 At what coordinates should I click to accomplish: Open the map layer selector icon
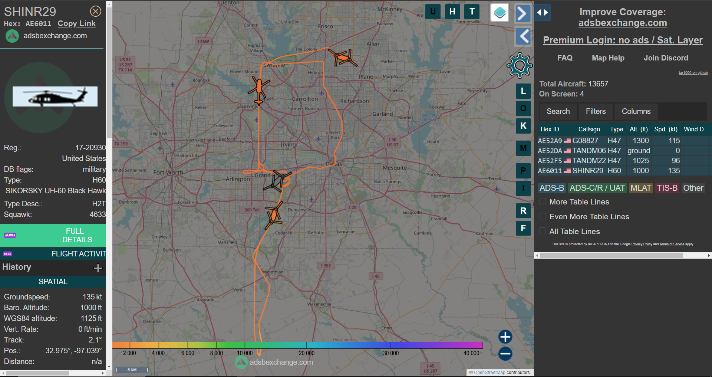(x=500, y=13)
